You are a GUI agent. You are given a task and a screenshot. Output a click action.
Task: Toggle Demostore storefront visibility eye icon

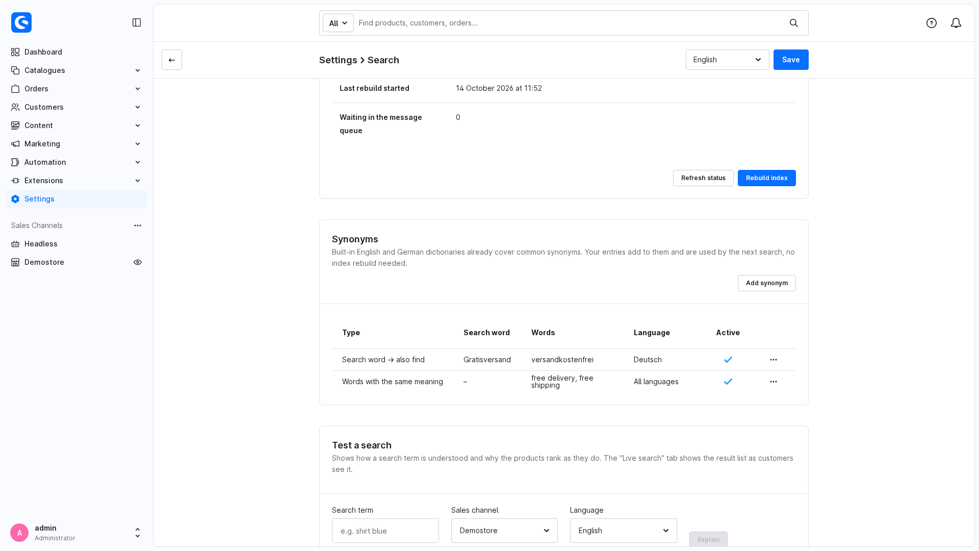[138, 262]
